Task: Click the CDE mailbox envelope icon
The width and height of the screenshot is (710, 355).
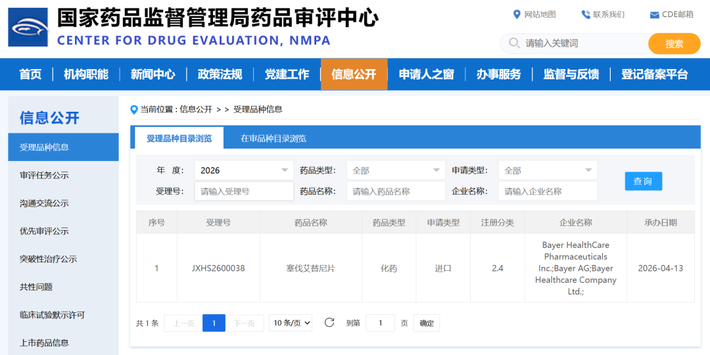Action: coord(654,15)
